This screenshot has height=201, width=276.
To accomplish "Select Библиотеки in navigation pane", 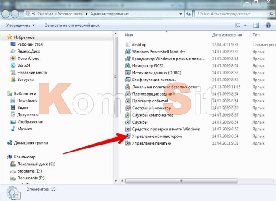I will pos(25,93).
